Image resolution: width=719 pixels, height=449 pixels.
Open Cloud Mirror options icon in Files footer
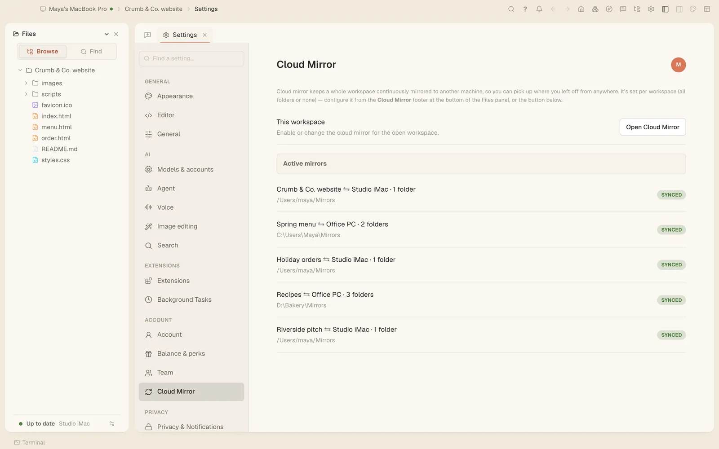[112, 423]
